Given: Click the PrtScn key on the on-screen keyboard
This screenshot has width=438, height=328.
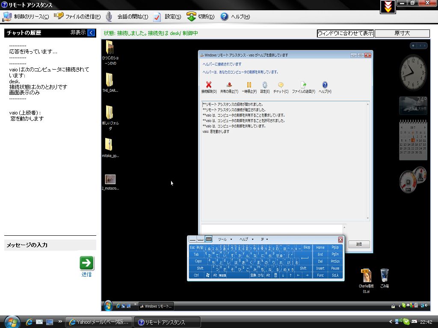Looking at the screenshot, I should coord(335,261).
